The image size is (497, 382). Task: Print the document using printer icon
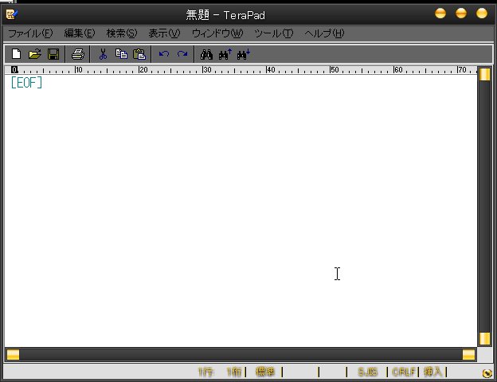78,54
